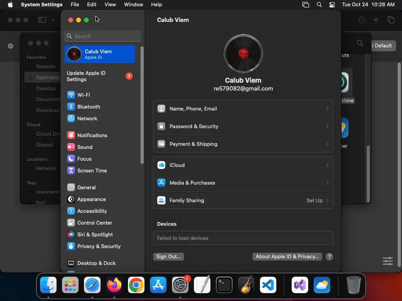Toggle the Safari sidebar button
The image size is (402, 301).
(x=42, y=20)
